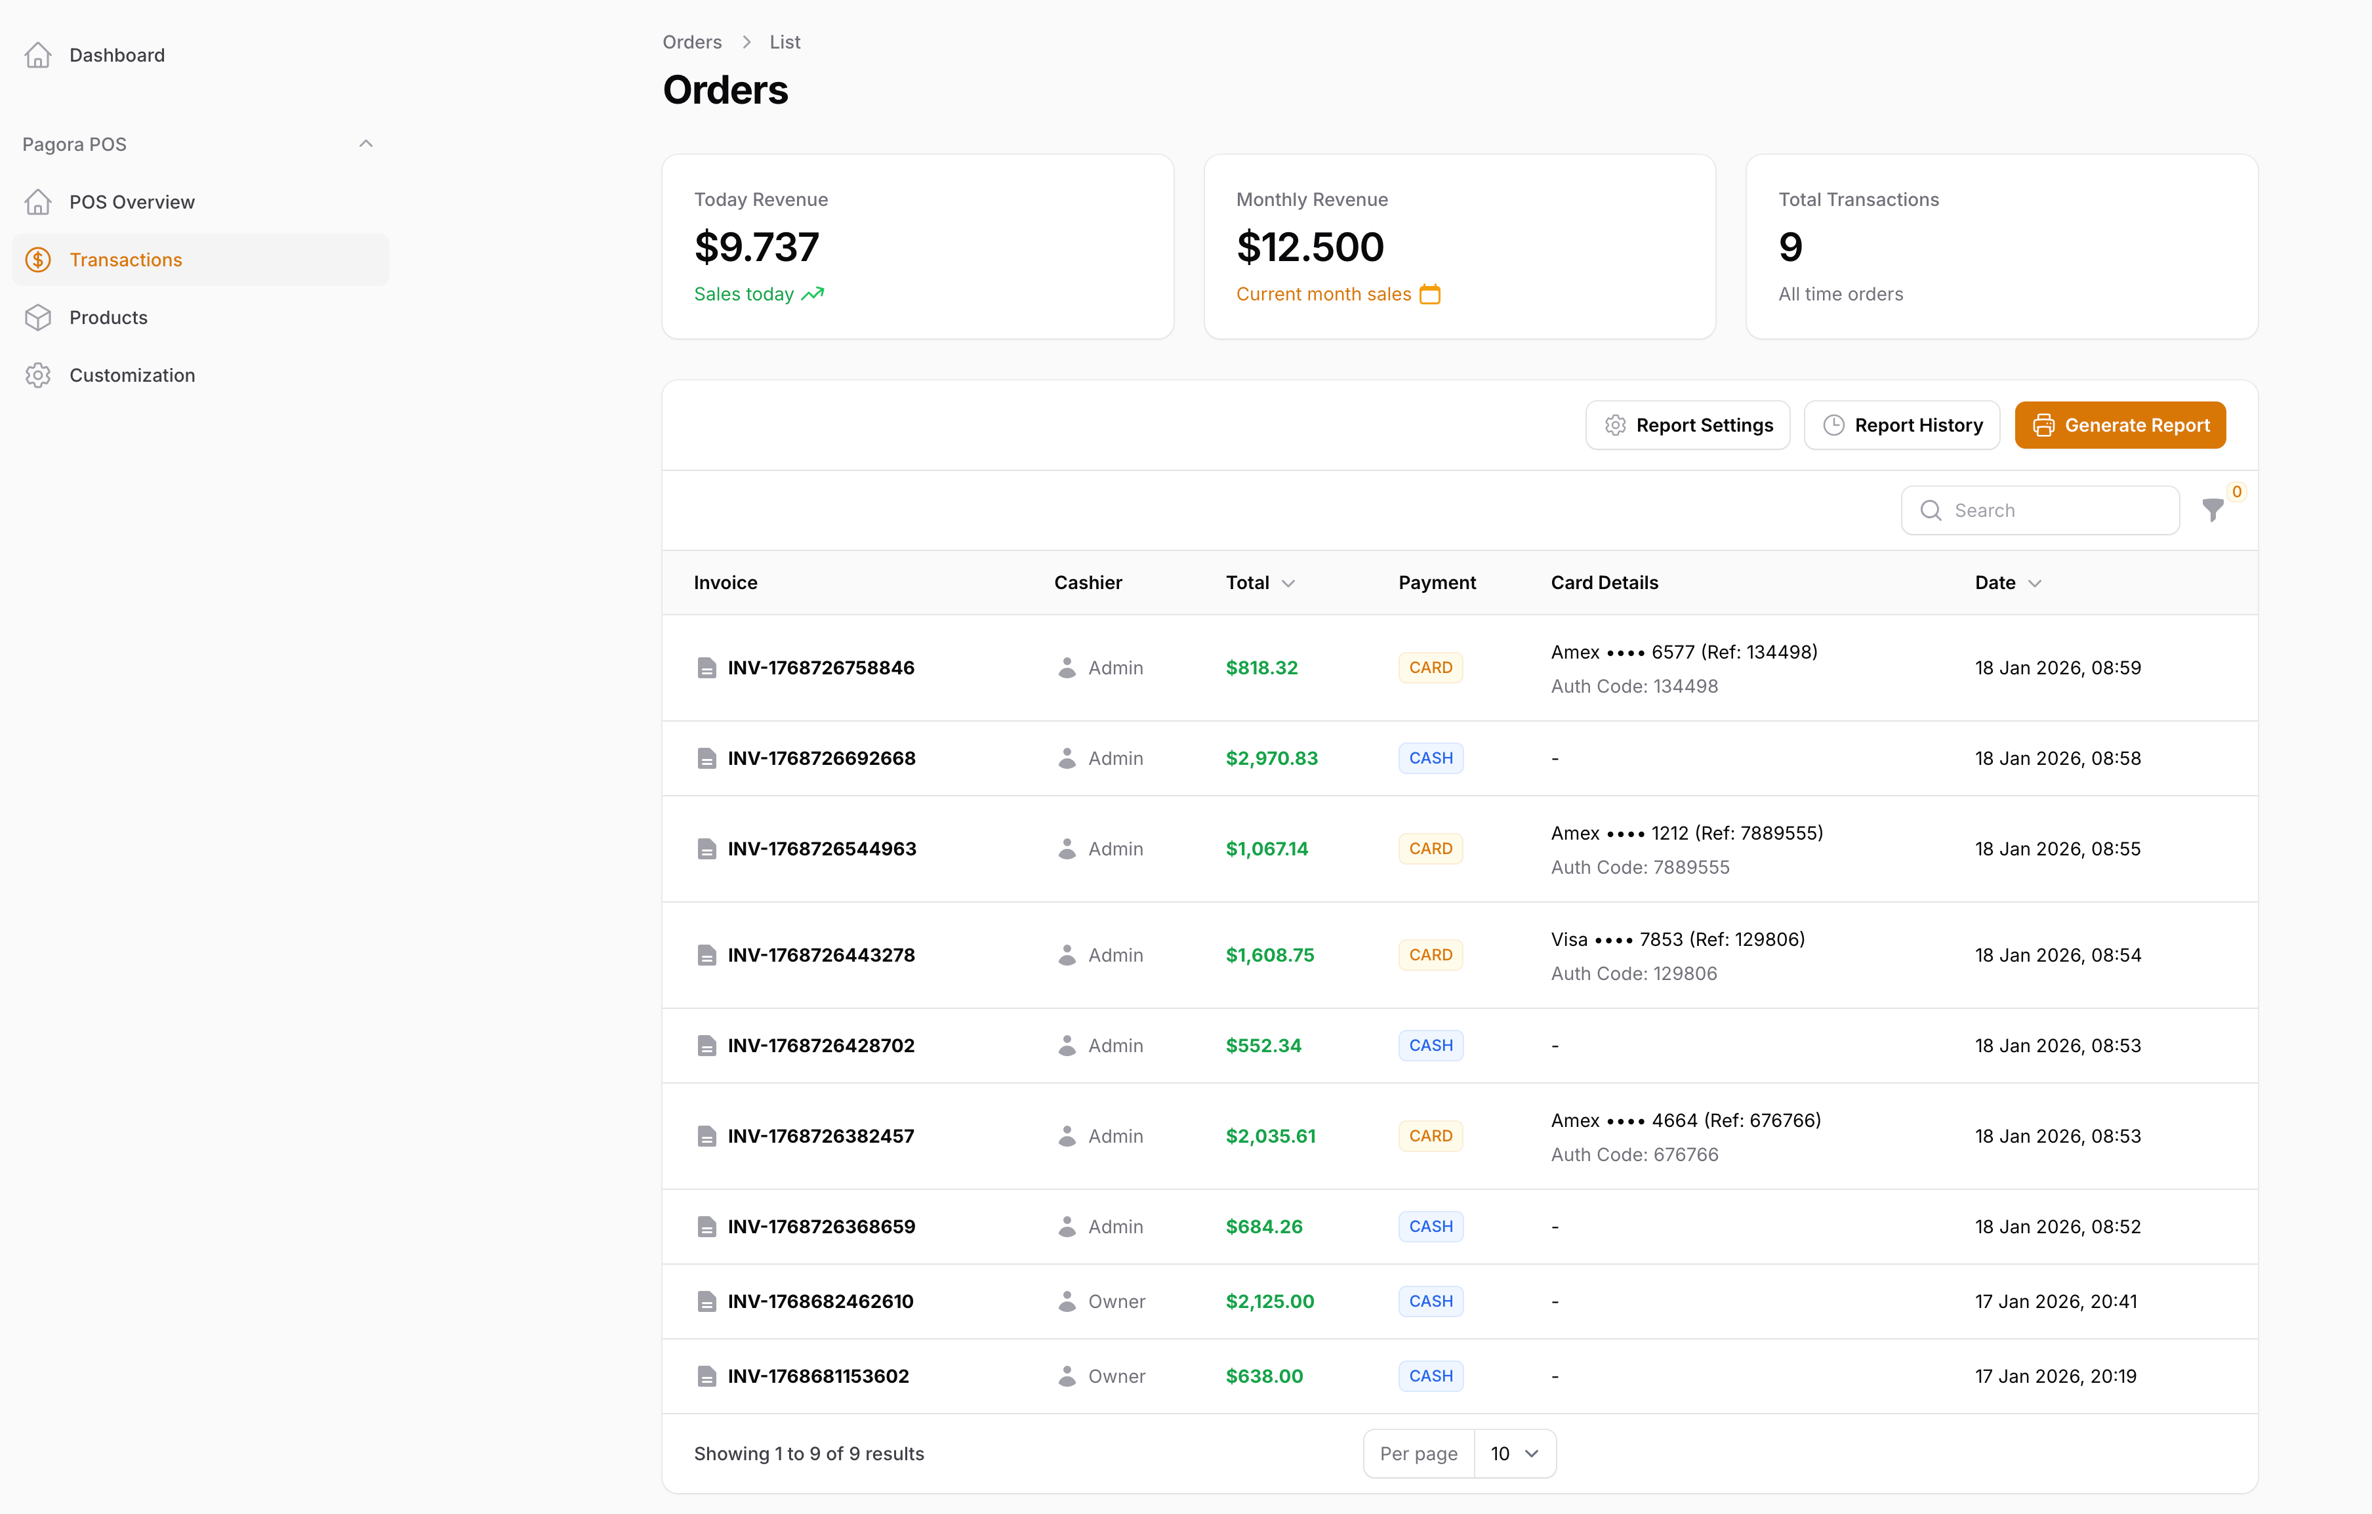
Task: Collapse the Pagora POS section
Action: (365, 143)
